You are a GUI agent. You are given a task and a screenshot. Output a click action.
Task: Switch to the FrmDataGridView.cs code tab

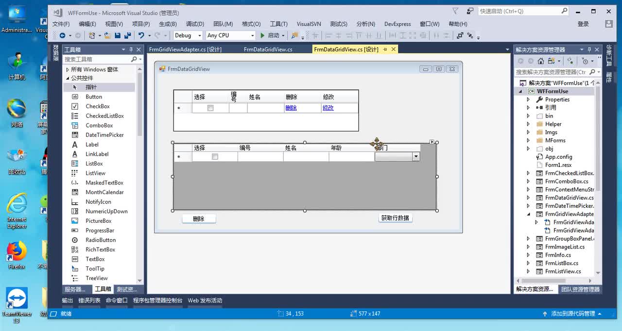(x=268, y=50)
